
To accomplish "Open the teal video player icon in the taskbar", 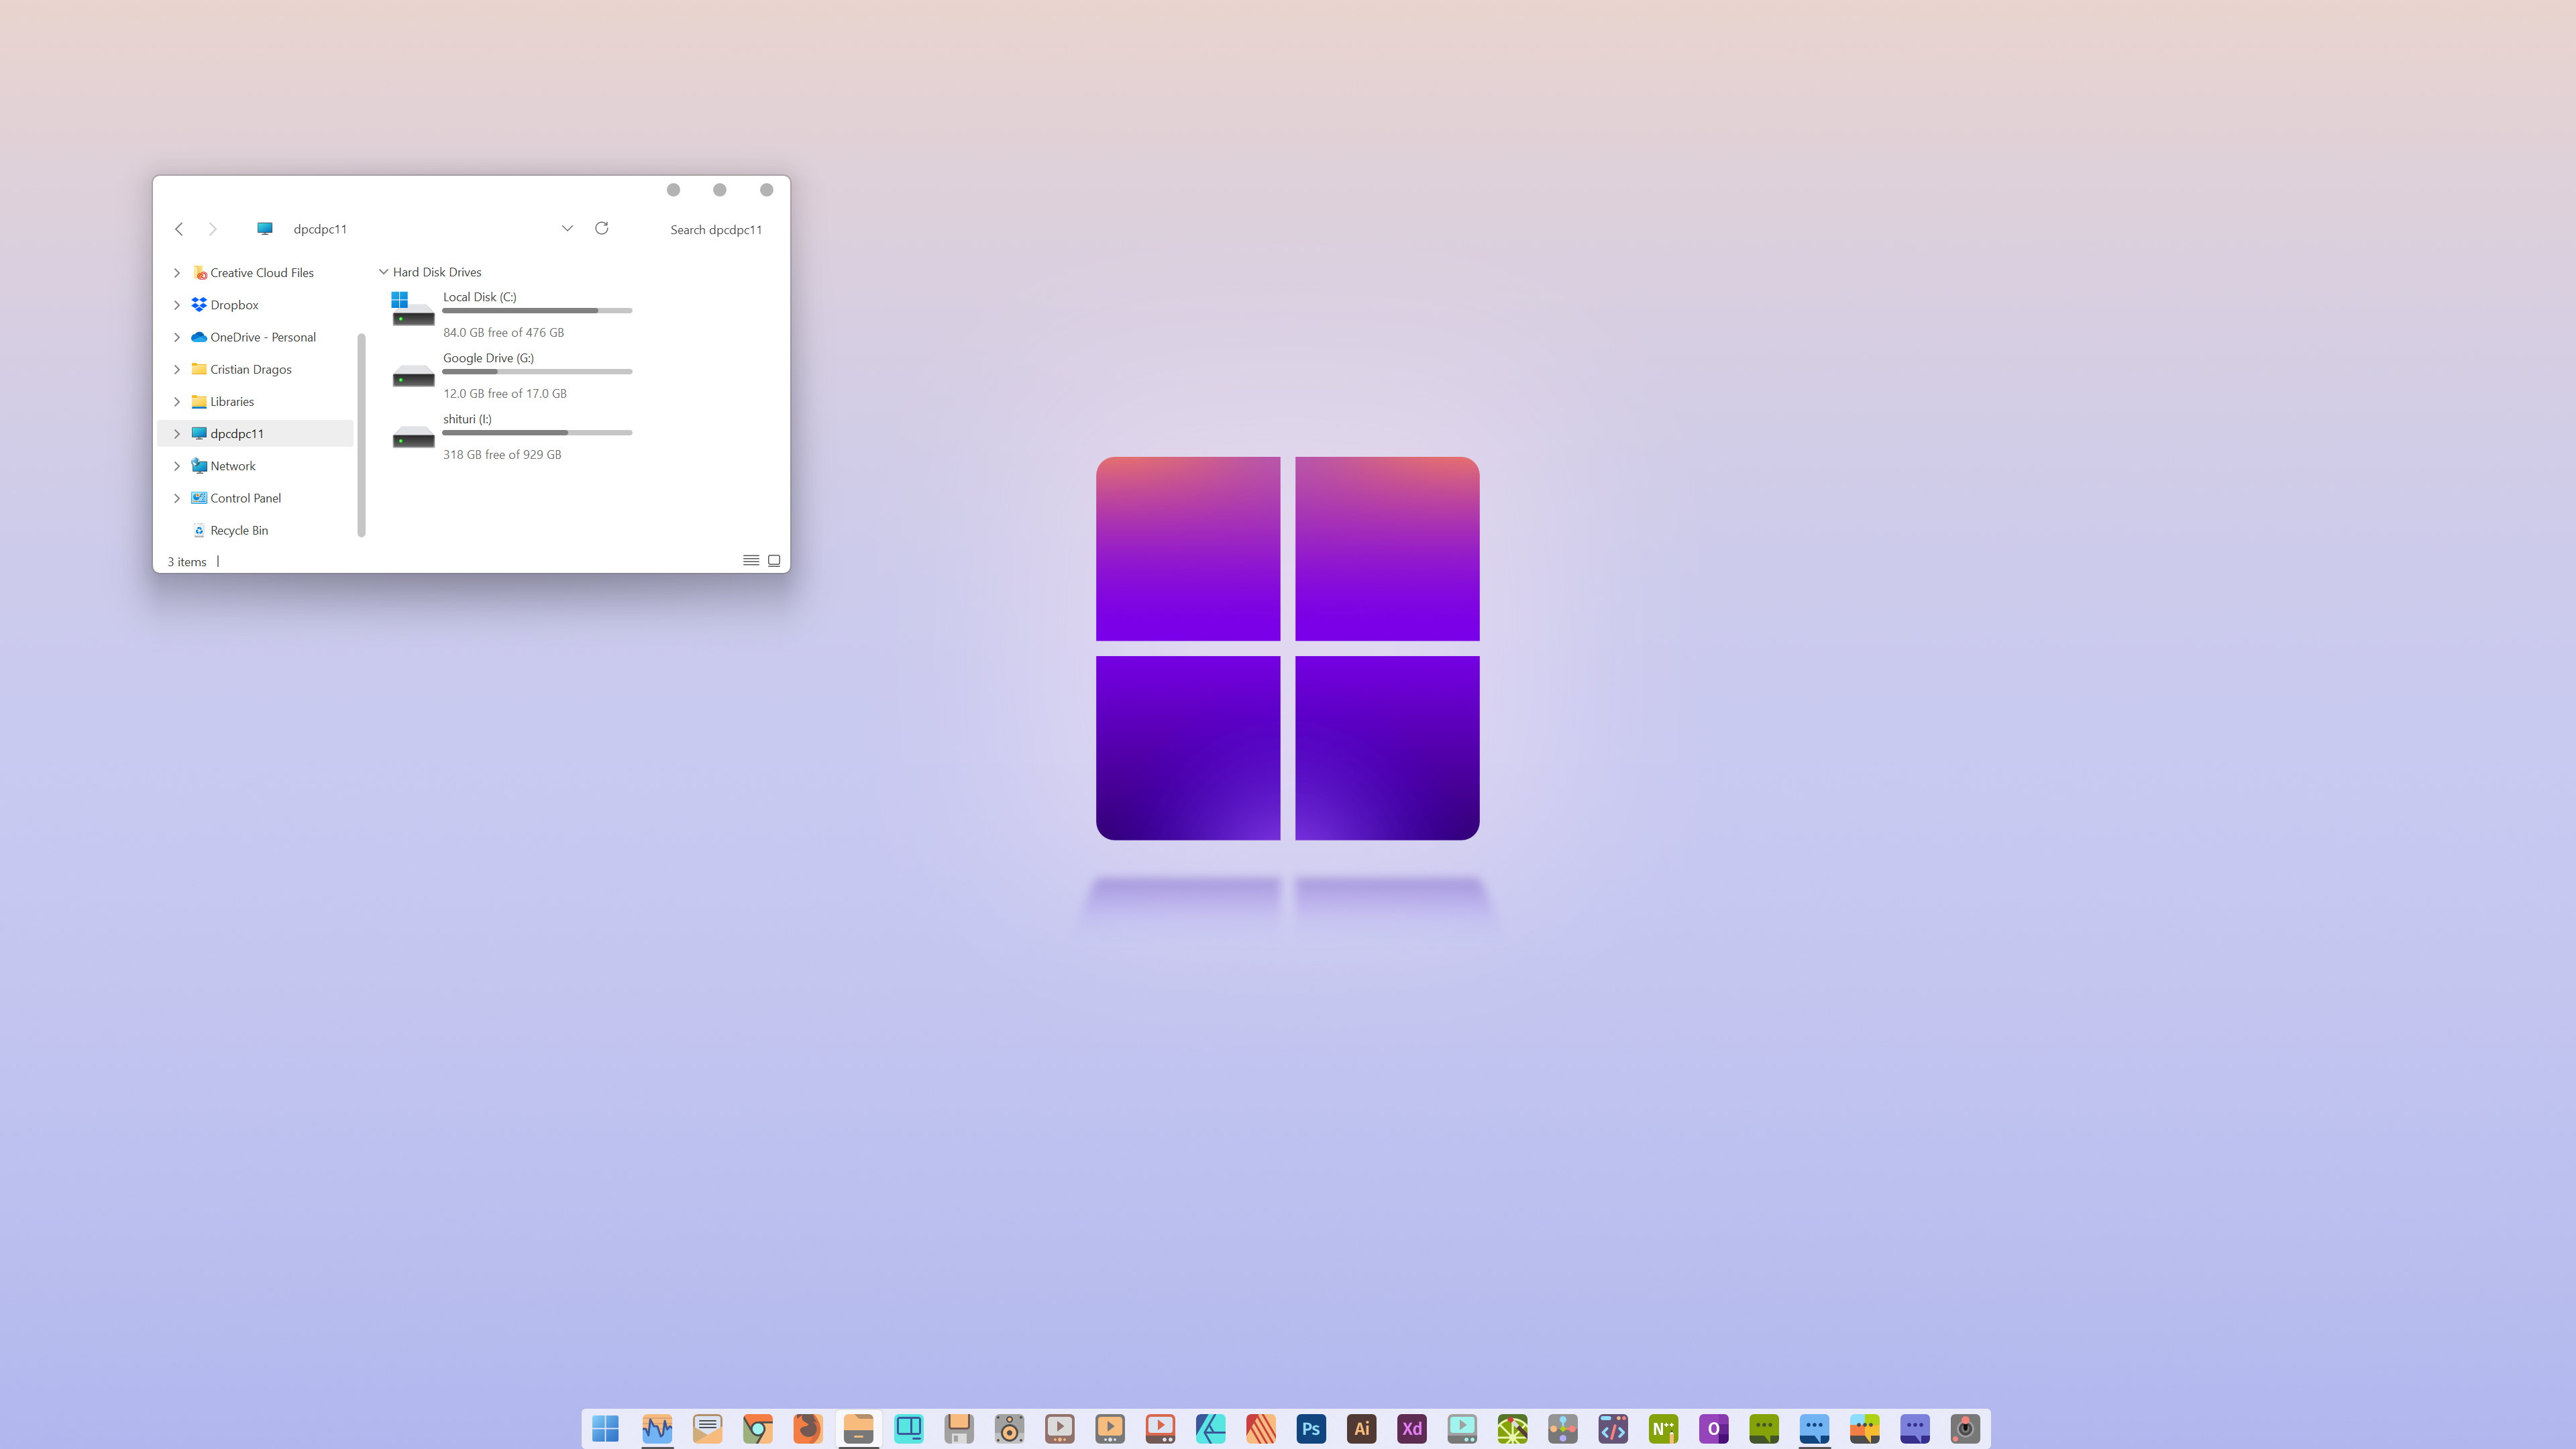I will (1462, 1428).
